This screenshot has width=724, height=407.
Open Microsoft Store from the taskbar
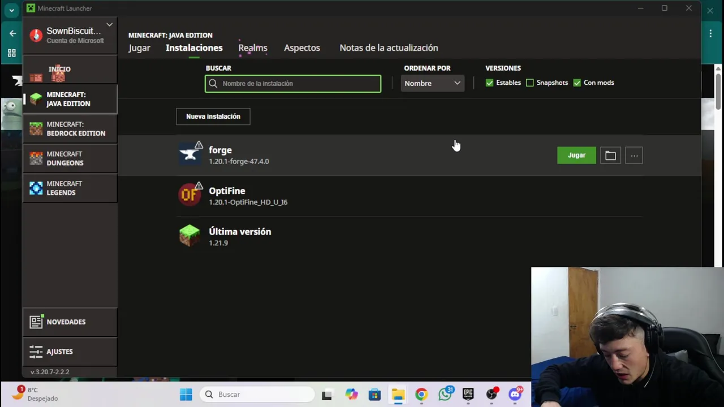[374, 395]
